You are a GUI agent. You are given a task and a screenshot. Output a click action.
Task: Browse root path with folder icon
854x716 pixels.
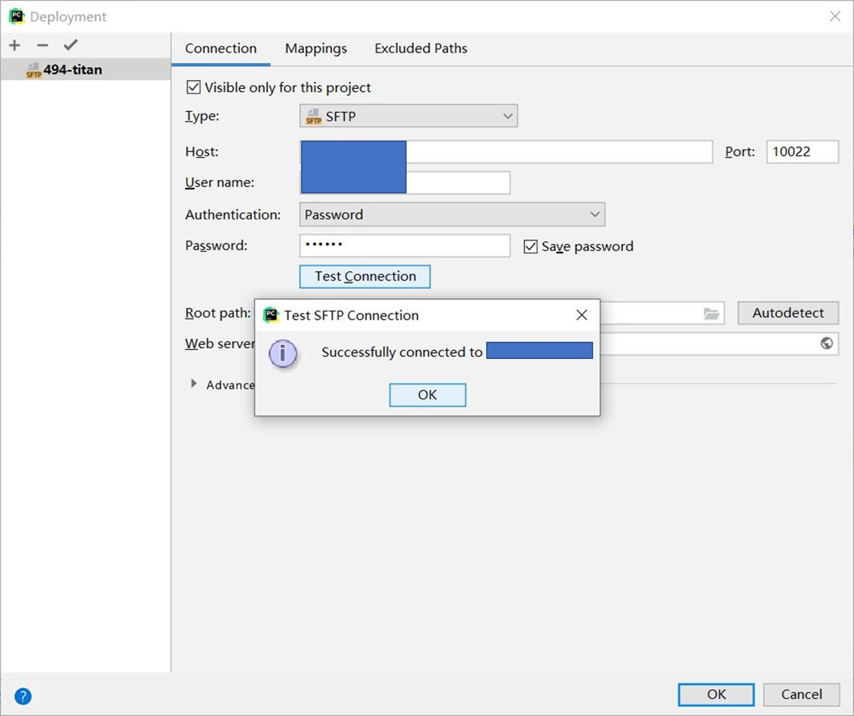711,313
